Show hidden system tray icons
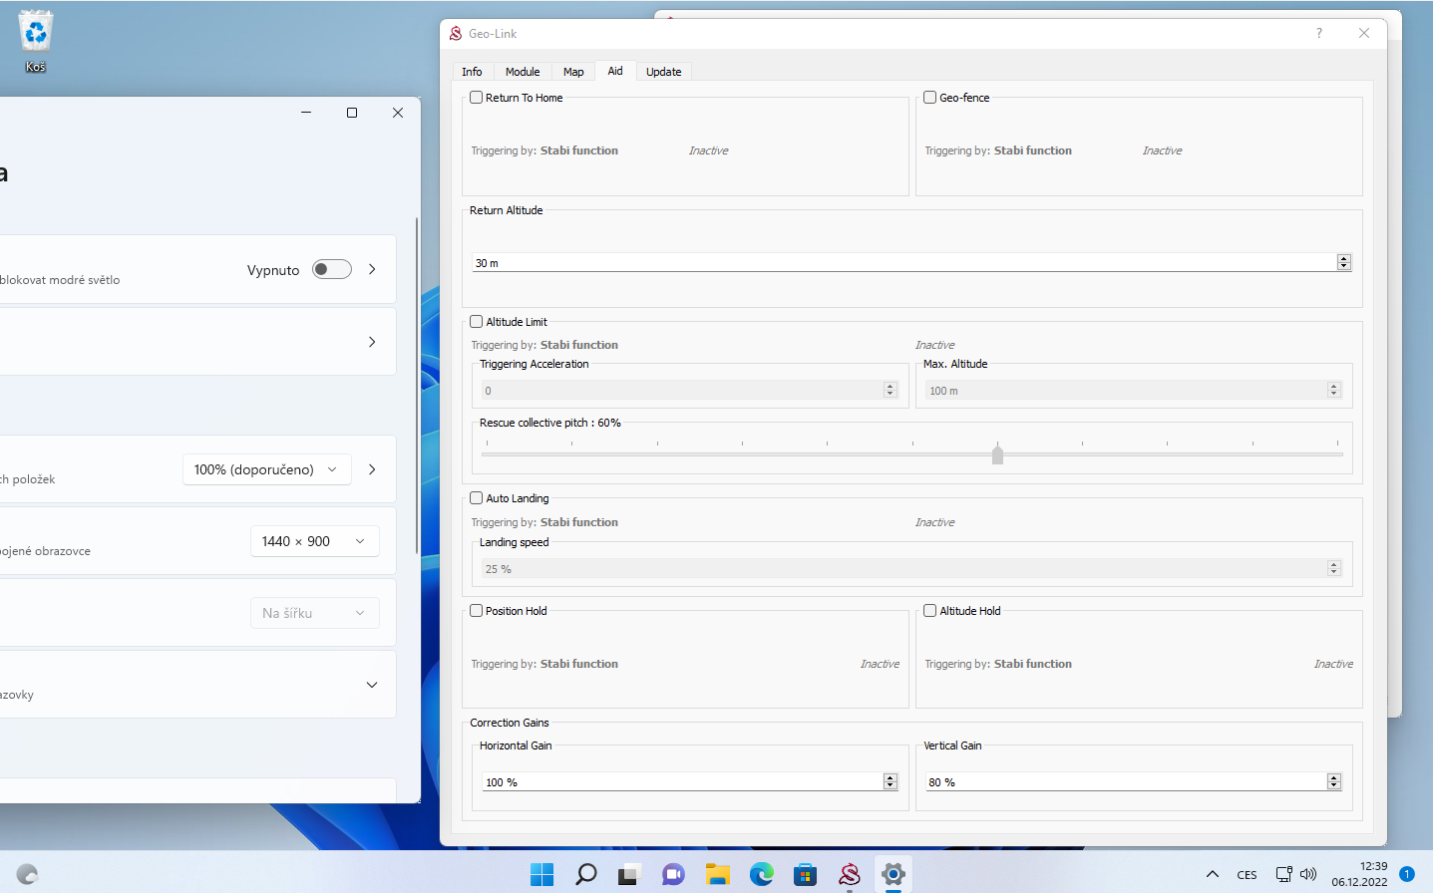This screenshot has width=1433, height=893. (1213, 874)
